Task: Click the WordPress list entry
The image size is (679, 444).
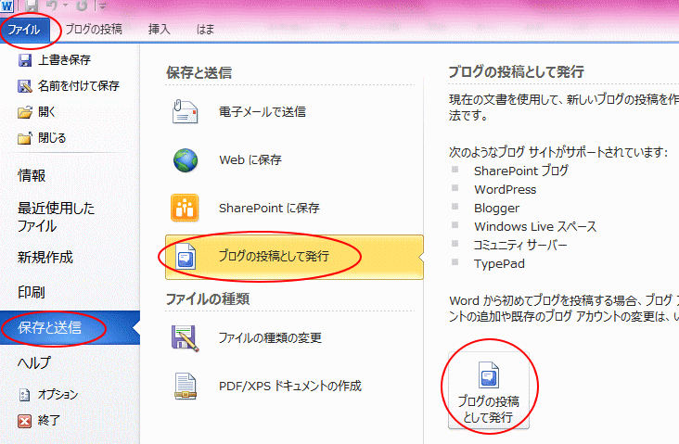Action: [x=505, y=189]
